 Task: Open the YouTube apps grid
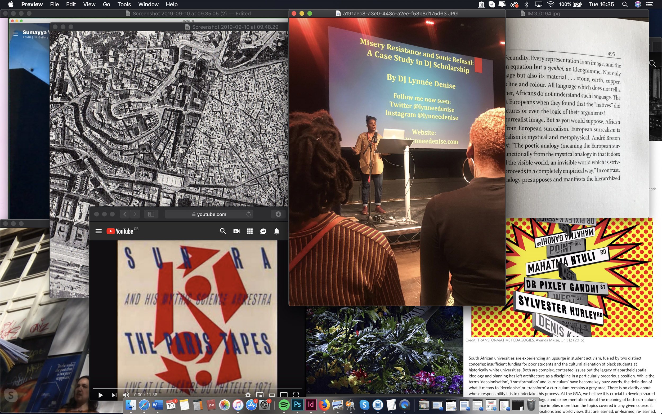click(250, 231)
